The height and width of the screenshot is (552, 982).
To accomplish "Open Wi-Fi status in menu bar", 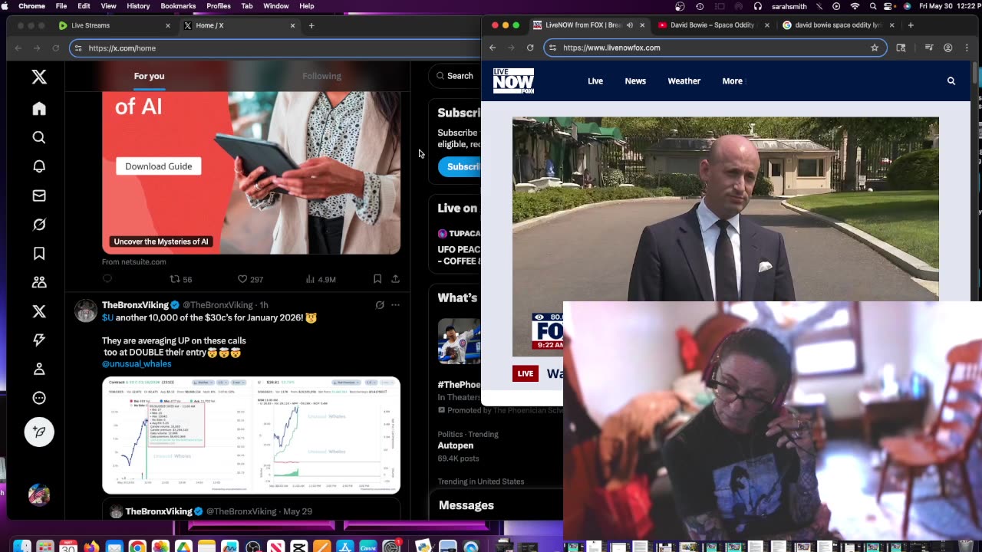I will (x=855, y=6).
